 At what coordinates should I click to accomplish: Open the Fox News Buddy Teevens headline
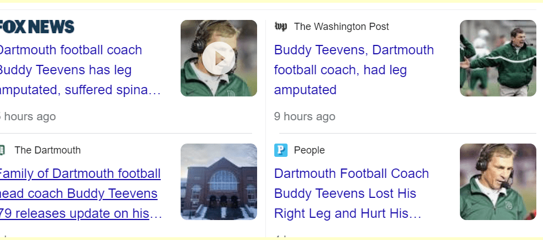click(79, 70)
